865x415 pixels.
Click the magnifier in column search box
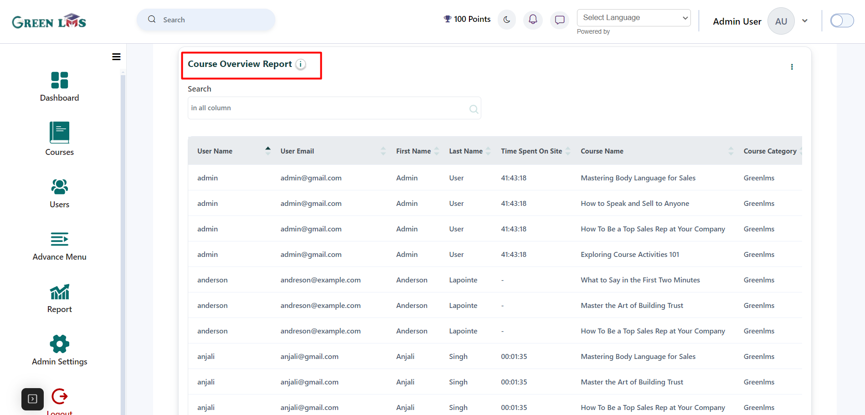click(x=474, y=109)
